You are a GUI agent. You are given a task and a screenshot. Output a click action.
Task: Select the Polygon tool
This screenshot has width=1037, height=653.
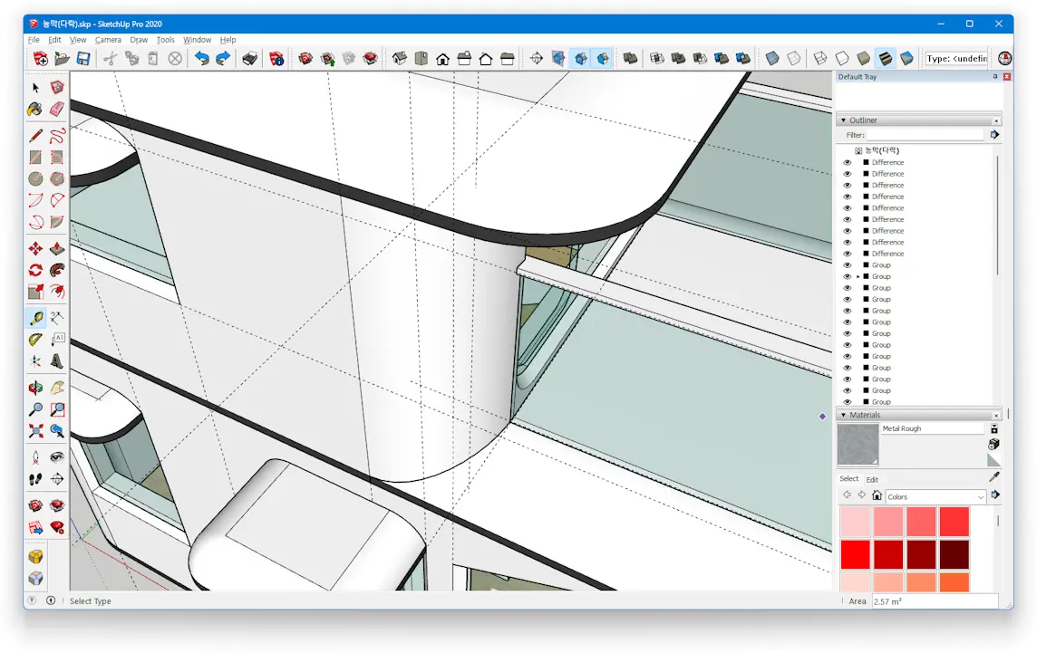coord(57,178)
